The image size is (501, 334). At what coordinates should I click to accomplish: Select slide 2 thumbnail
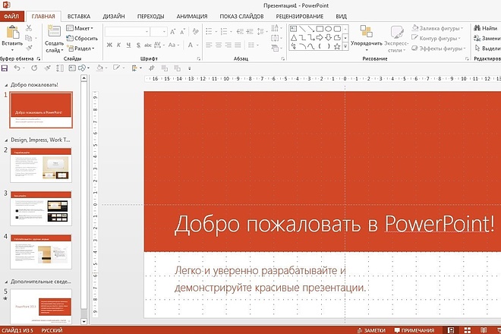click(41, 165)
